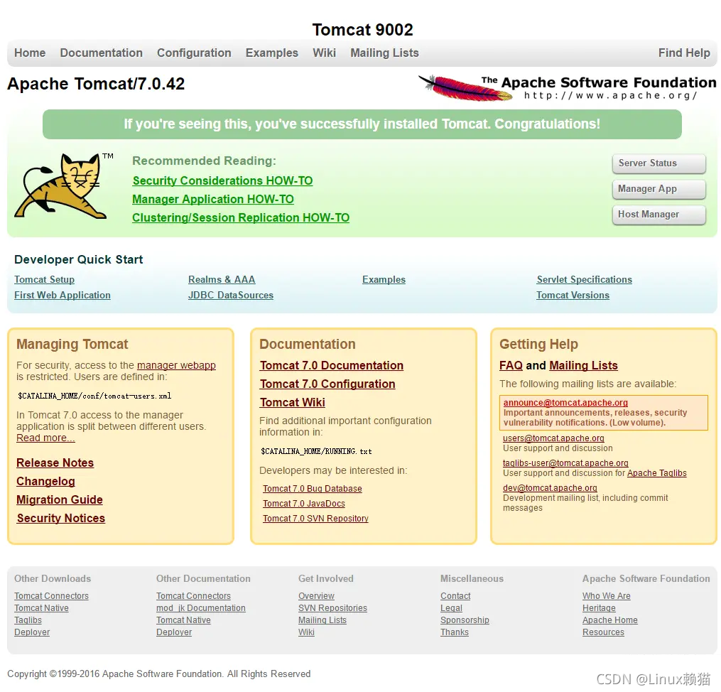Viewport: 721px width, 692px height.
Task: Open mod_jk Documentation link
Action: (x=201, y=608)
